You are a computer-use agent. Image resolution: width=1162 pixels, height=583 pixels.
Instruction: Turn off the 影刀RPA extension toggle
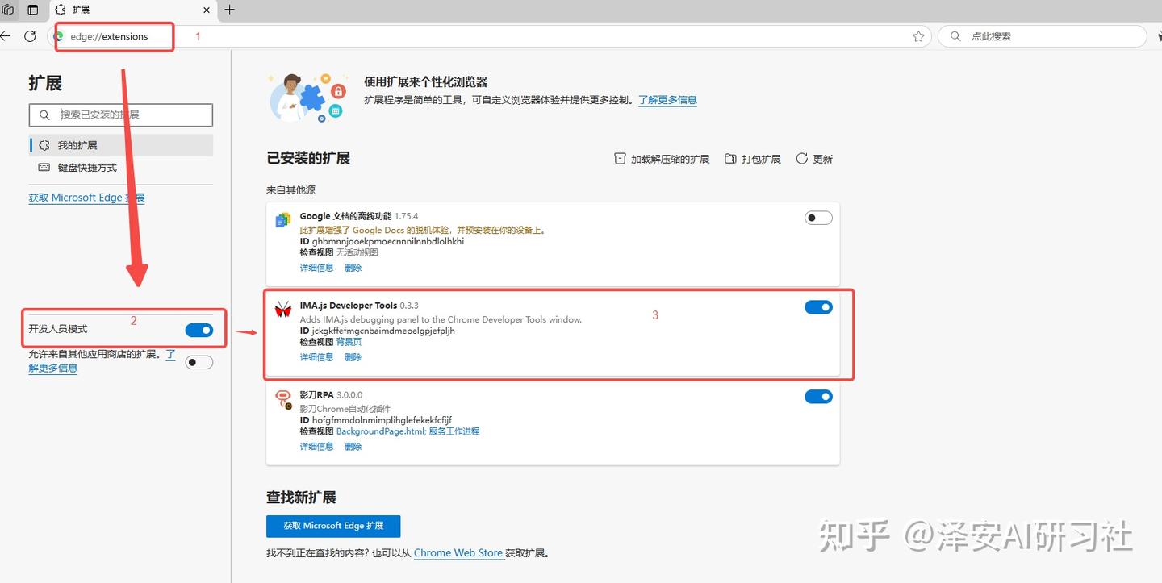818,397
